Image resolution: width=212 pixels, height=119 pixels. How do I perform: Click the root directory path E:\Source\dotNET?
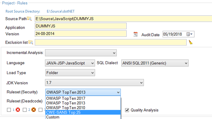click(x=61, y=11)
